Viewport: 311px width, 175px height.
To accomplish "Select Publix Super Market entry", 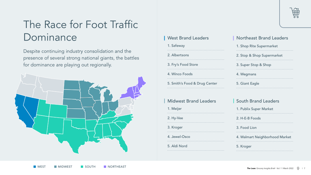I will (255, 109).
